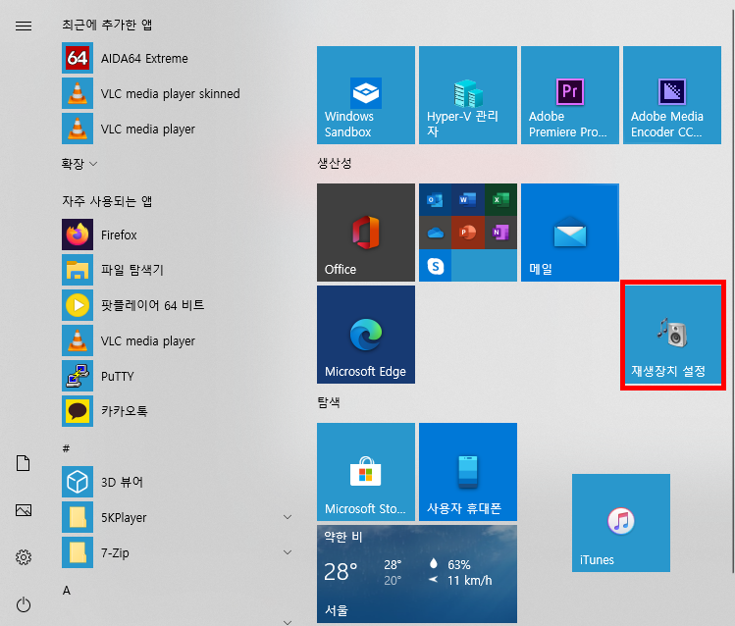Click the 생산성 group heading
This screenshot has height=626, width=735.
click(335, 163)
